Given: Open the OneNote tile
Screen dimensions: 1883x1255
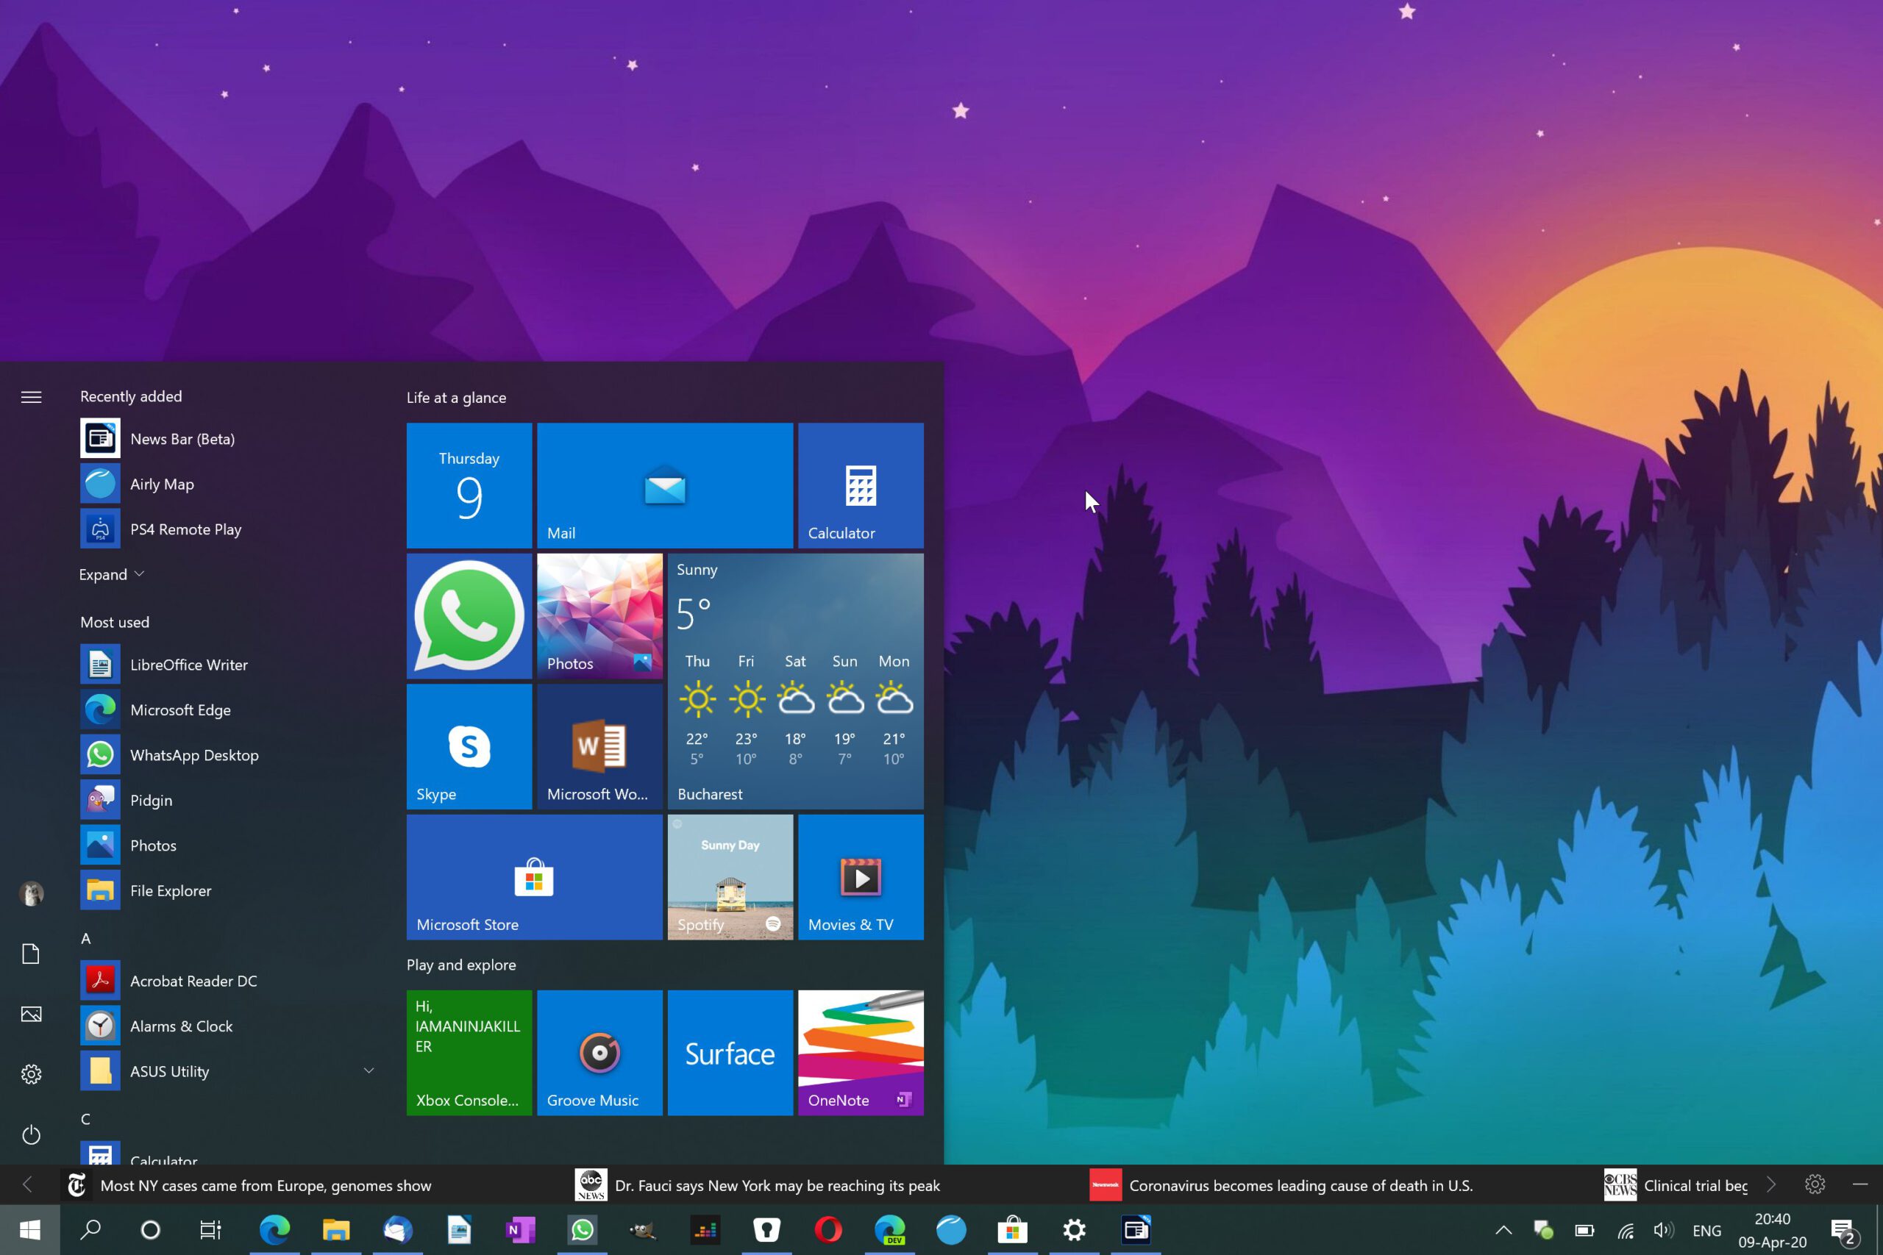Looking at the screenshot, I should [861, 1053].
